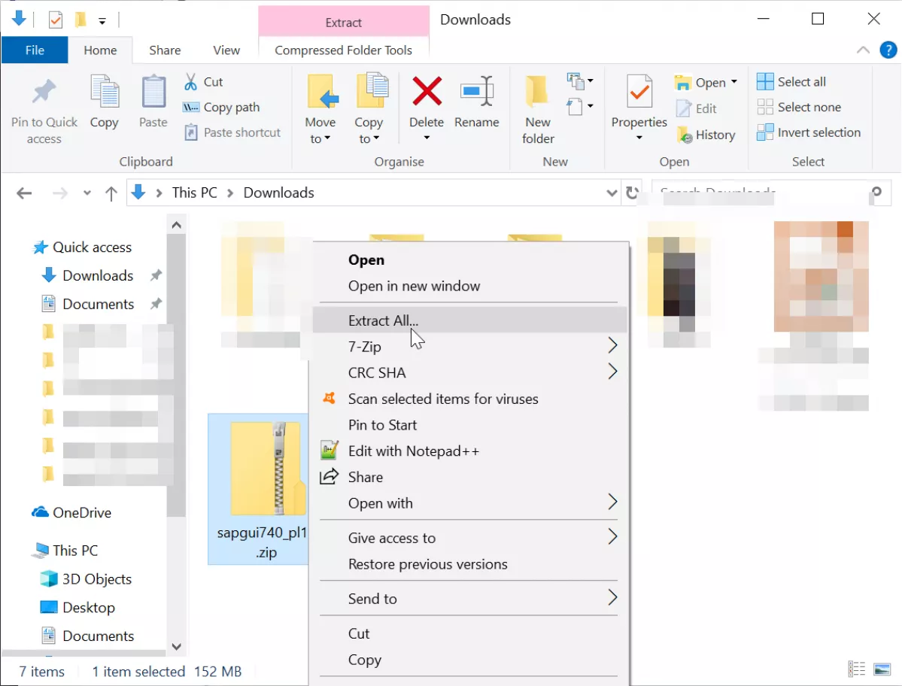Open the Compressed Folder Tools tab
This screenshot has width=902, height=686.
click(x=344, y=50)
